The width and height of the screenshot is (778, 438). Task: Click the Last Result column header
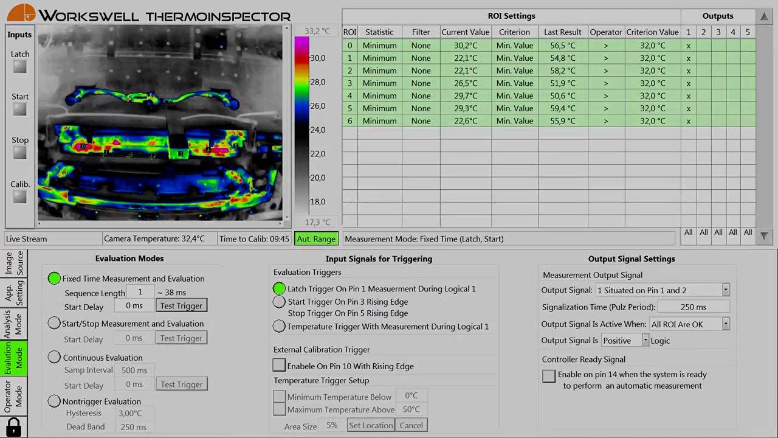coord(562,32)
